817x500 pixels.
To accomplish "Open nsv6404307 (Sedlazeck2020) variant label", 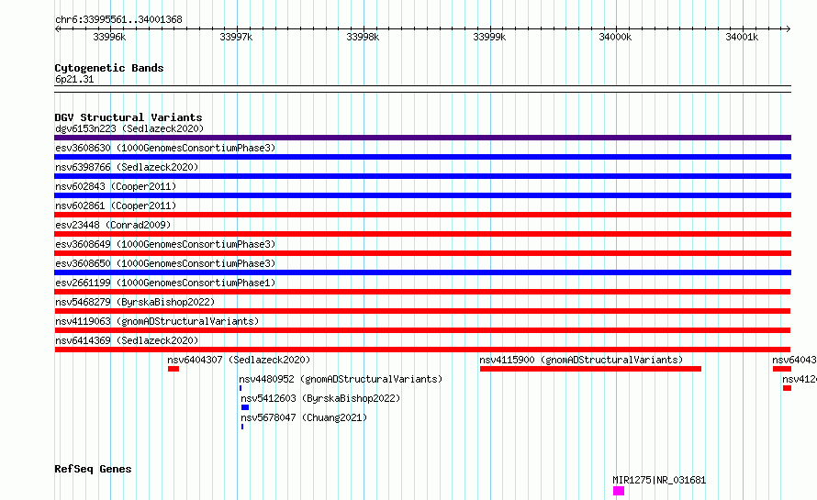I will pos(239,360).
